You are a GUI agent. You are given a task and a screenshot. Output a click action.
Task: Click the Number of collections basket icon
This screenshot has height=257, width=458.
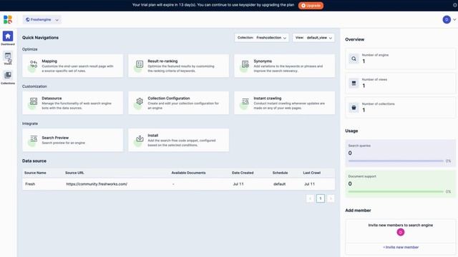click(354, 108)
